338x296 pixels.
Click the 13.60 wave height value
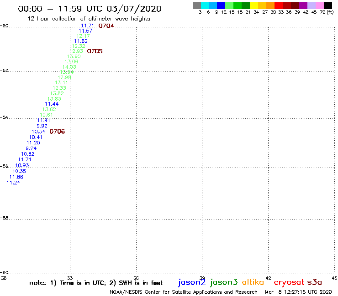tap(74, 56)
